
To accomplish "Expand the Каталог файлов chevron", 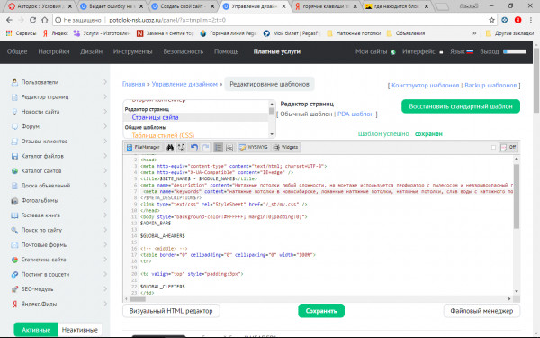I will point(105,156).
